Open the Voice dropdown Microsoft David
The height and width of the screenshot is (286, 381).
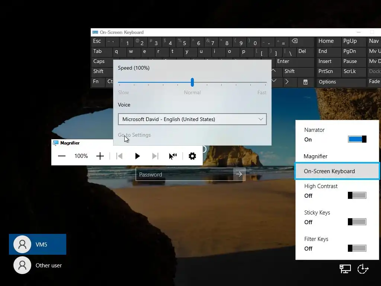(x=192, y=119)
